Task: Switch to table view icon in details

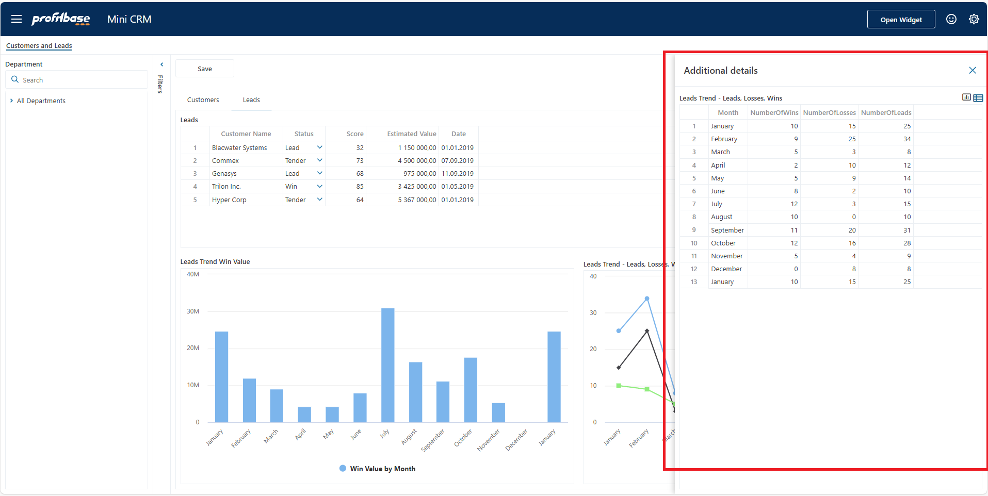Action: tap(978, 98)
